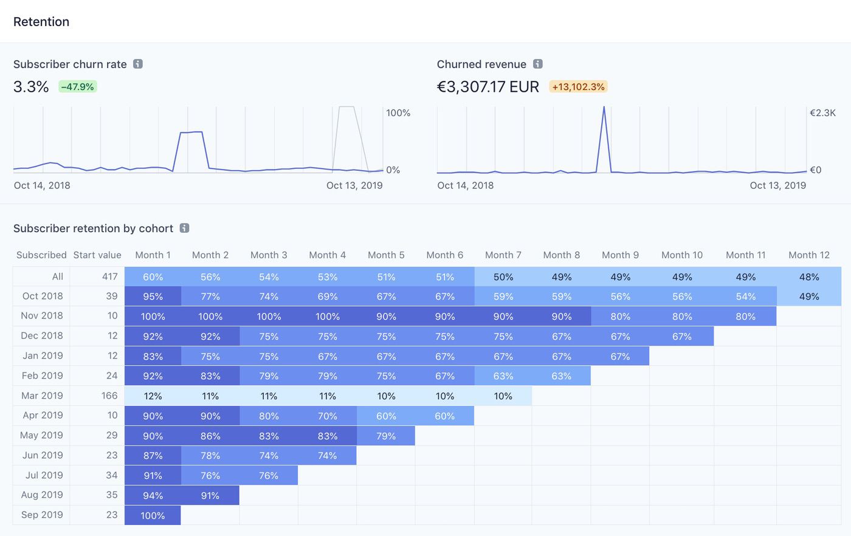Click the churned revenue peak in the chart
The width and height of the screenshot is (851, 536).
click(604, 109)
